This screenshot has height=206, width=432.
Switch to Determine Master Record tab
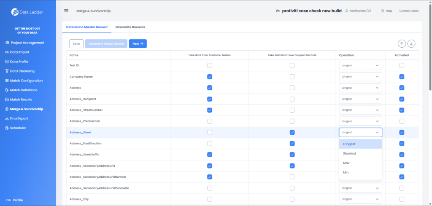tap(87, 27)
